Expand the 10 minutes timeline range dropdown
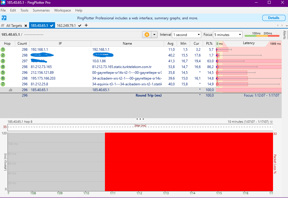Screen dimensions: 288x198 click(x=271, y=122)
